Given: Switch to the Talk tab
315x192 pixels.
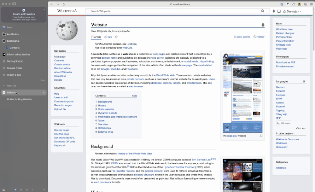Looking at the screenshot, I should coord(108,37).
